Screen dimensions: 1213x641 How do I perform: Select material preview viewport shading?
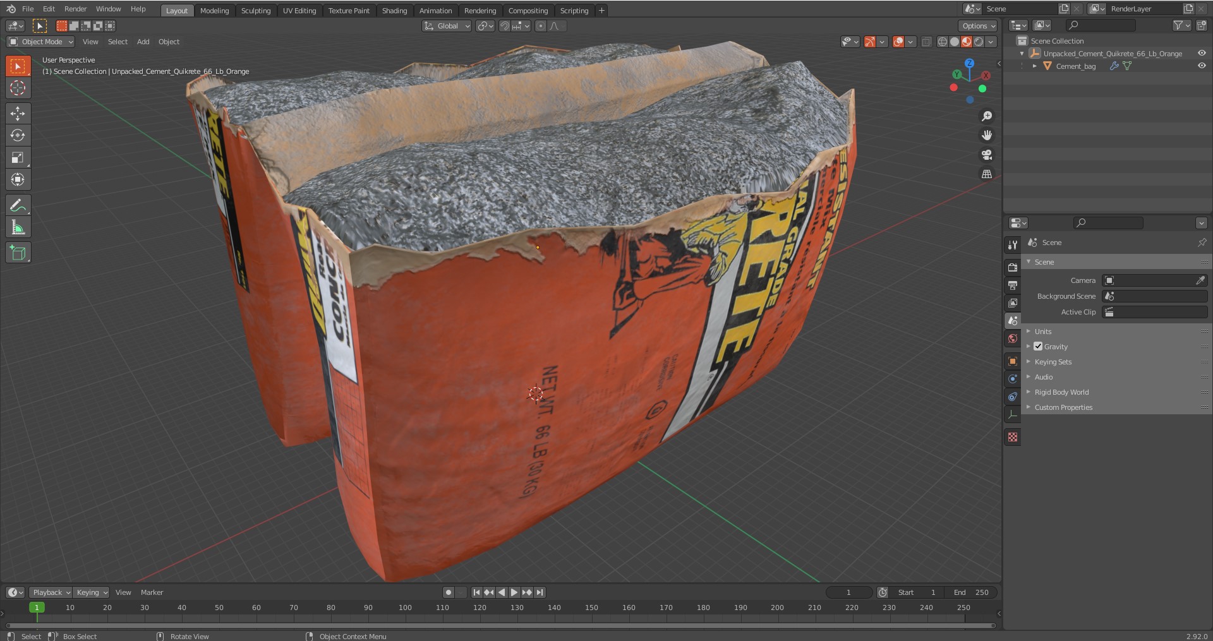pyautogui.click(x=967, y=42)
